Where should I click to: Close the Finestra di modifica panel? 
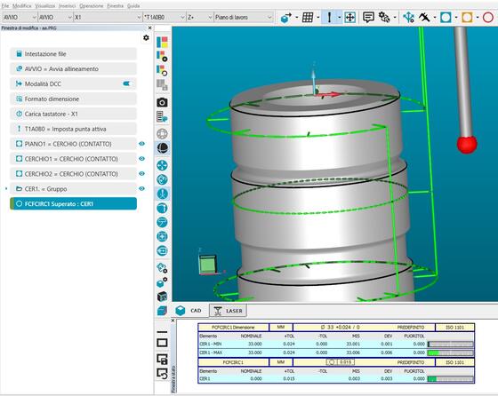pyautogui.click(x=150, y=28)
